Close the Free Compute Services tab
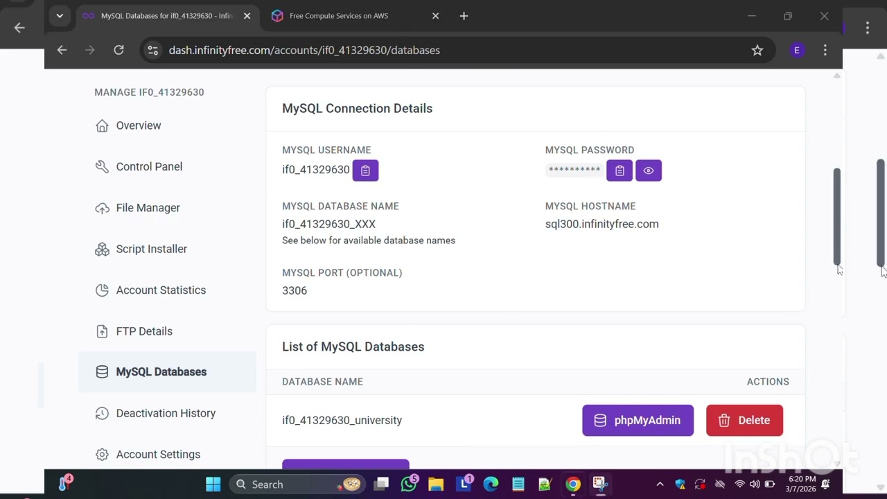This screenshot has width=887, height=499. click(435, 16)
